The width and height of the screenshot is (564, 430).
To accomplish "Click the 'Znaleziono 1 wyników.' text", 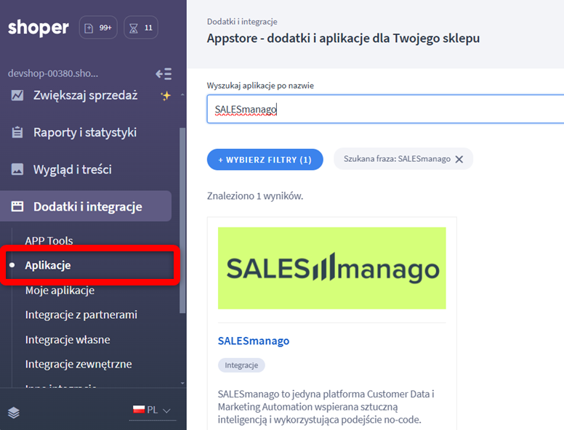I will 255,196.
